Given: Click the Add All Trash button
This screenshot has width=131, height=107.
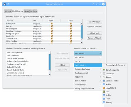Looking at the screenshot, I should click(94, 22).
